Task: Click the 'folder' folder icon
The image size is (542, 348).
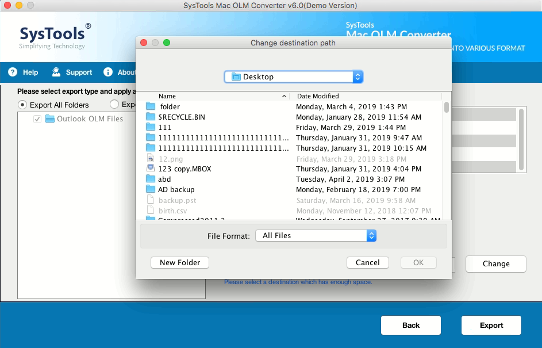Action: click(x=151, y=106)
